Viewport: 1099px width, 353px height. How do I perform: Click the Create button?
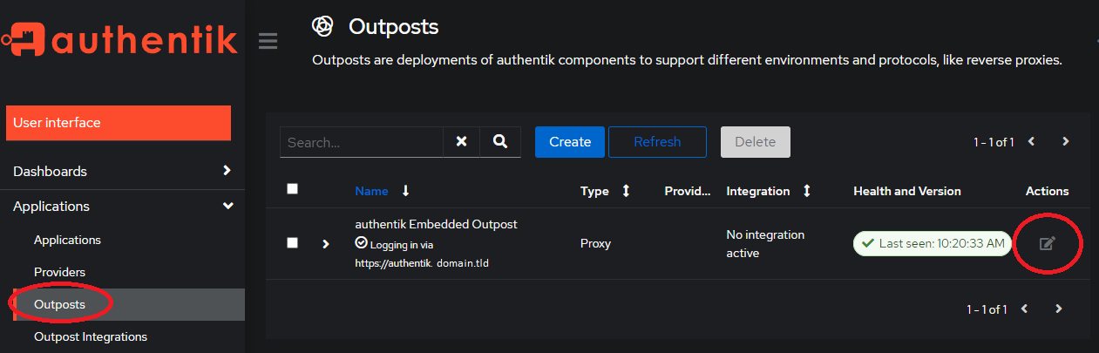tap(570, 142)
